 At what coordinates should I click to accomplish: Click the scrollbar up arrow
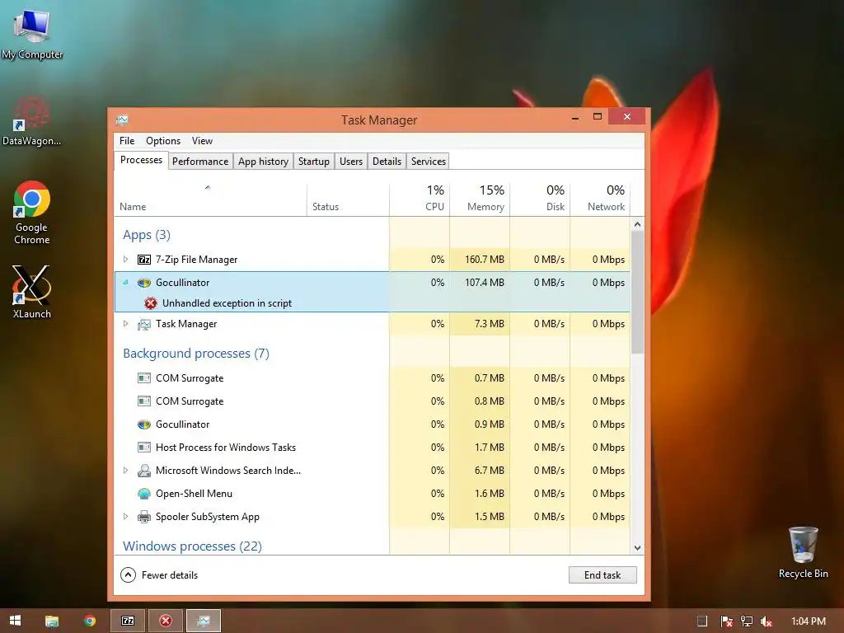(x=637, y=224)
